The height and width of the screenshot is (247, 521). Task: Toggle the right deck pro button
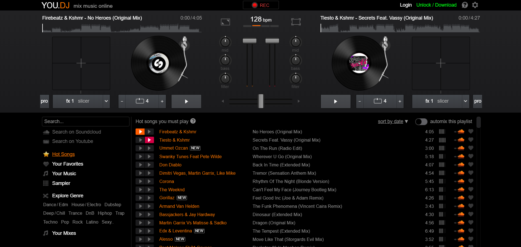[478, 101]
